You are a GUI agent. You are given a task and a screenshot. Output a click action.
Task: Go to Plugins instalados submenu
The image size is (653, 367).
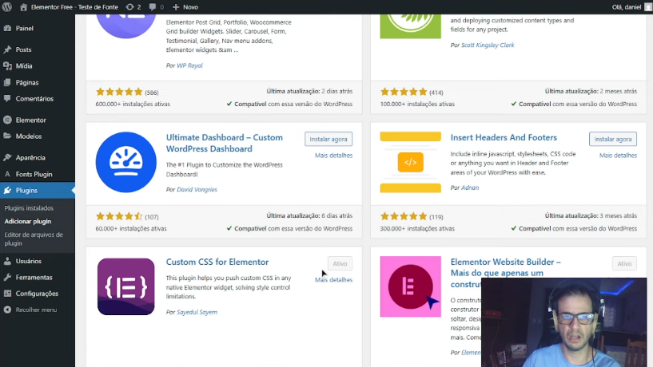click(x=29, y=208)
